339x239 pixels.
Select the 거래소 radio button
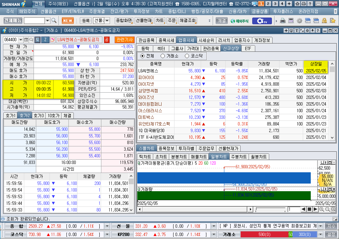tap(163, 56)
